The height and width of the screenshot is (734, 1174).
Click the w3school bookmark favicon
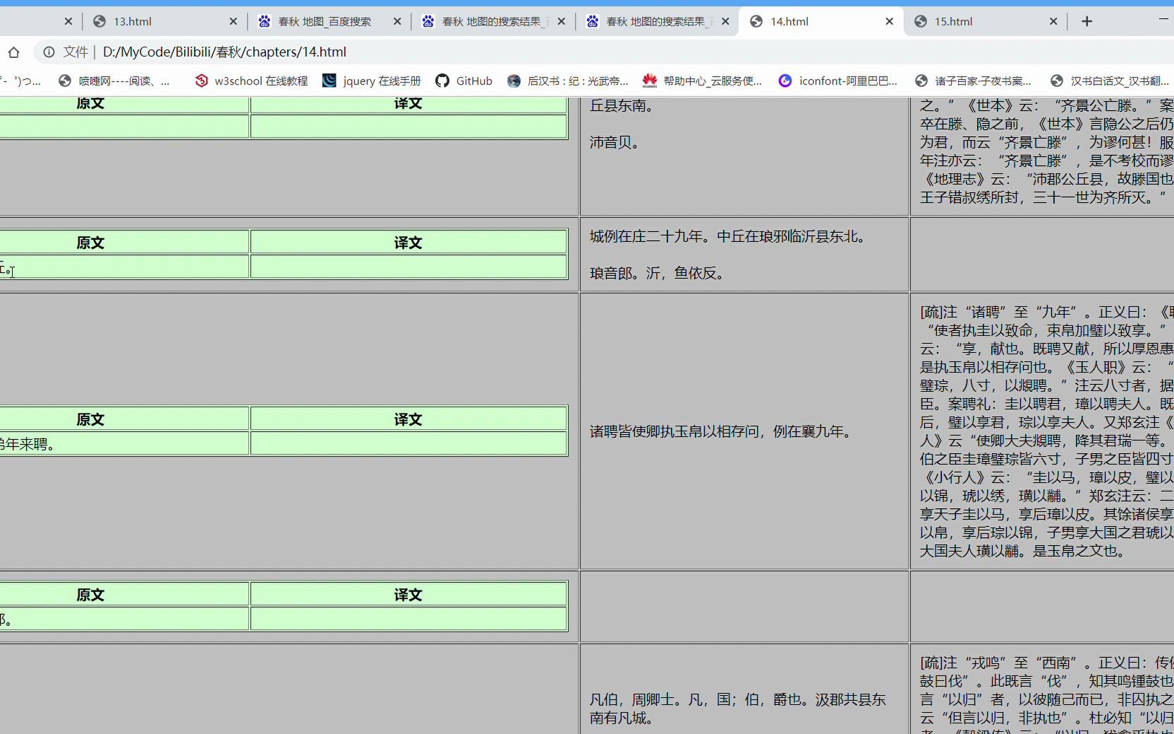tap(201, 80)
